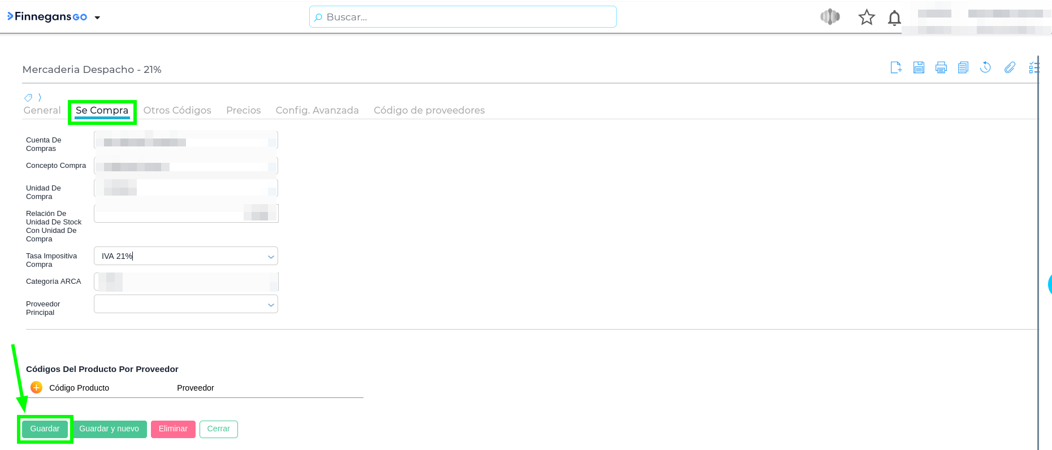Expand the Tasa Impositiva Compra dropdown
1052x450 pixels.
pyautogui.click(x=271, y=257)
